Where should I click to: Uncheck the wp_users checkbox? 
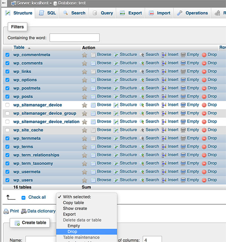[8, 180]
